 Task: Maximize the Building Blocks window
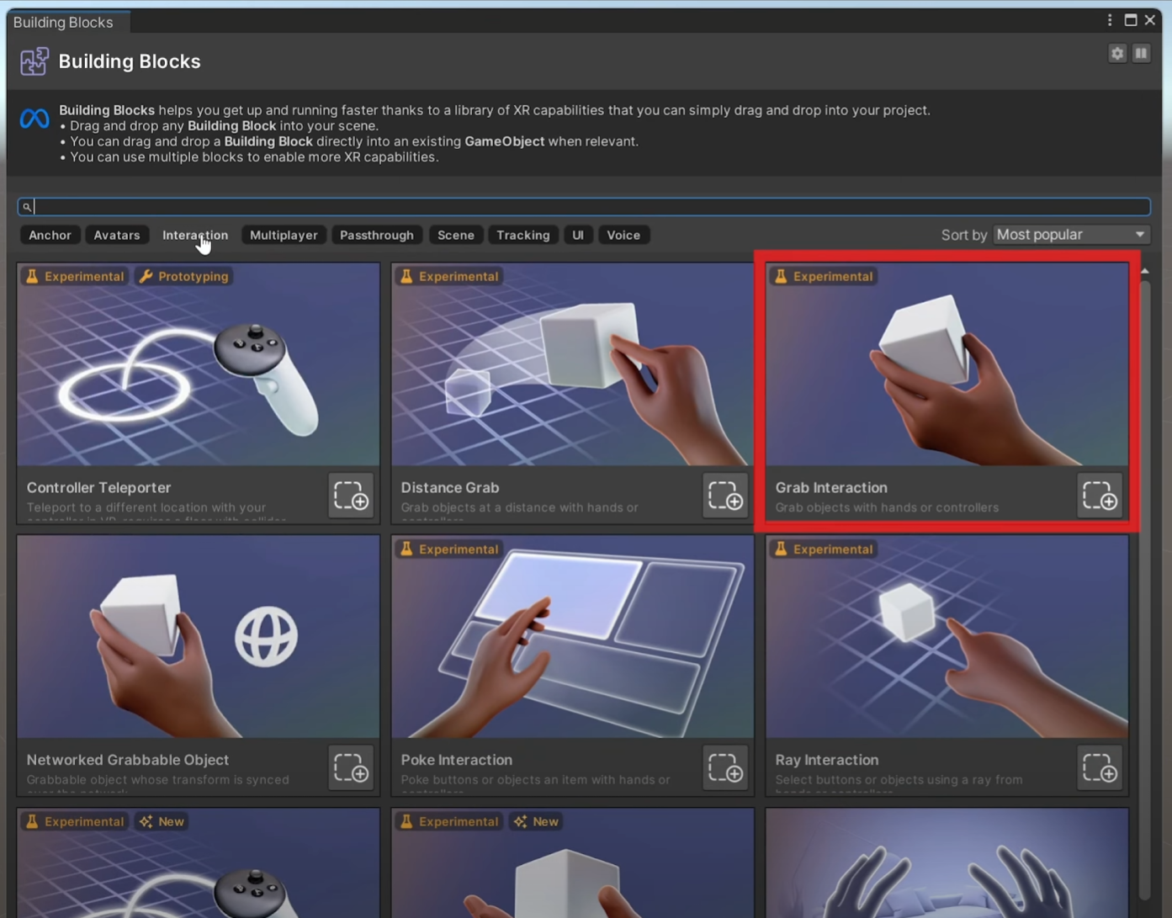point(1131,20)
